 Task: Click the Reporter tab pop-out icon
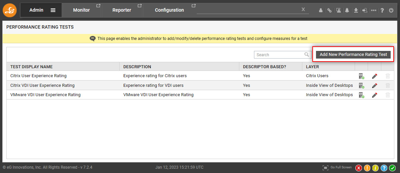[x=140, y=6]
